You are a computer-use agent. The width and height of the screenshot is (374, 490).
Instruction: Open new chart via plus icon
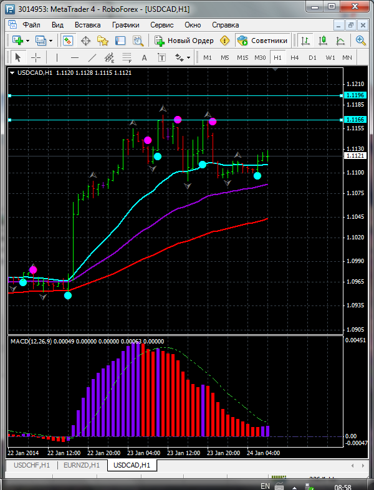[x=18, y=41]
